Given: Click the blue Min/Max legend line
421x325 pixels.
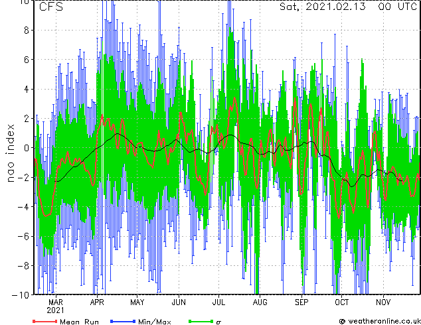Looking at the screenshot, I should pyautogui.click(x=123, y=321).
